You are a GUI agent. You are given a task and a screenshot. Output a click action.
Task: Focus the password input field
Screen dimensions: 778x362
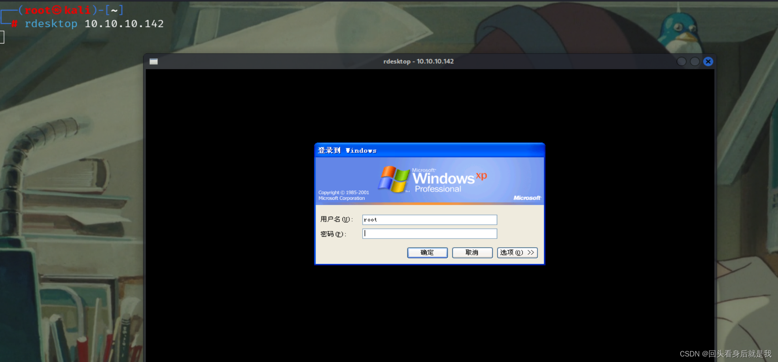(x=430, y=234)
